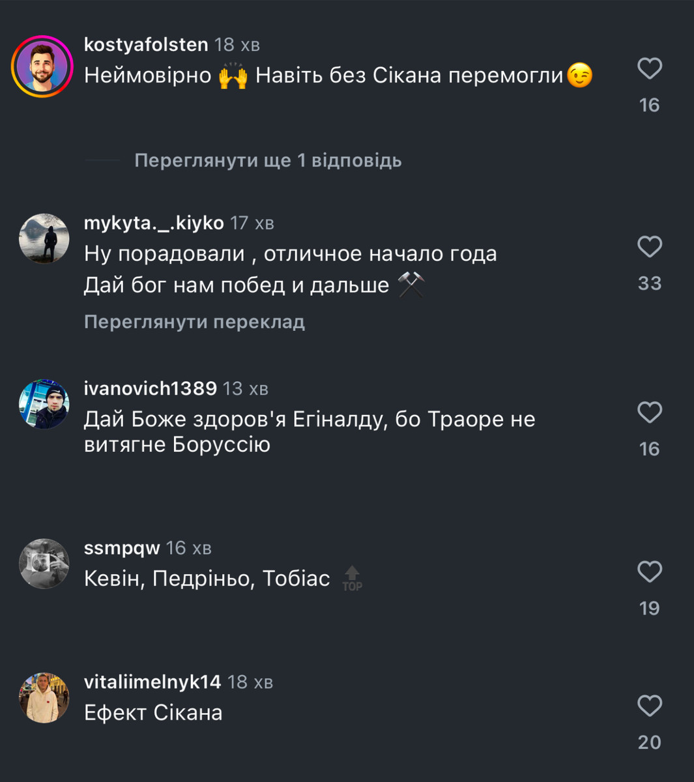The width and height of the screenshot is (694, 782).
Task: Click the 20 likes count on 'Ефект Сікана'
Action: [649, 742]
